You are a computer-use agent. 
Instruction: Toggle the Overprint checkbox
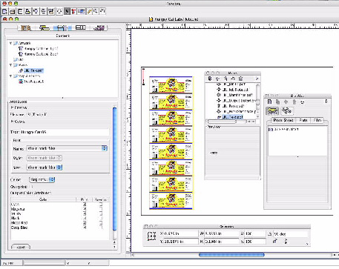(32, 187)
